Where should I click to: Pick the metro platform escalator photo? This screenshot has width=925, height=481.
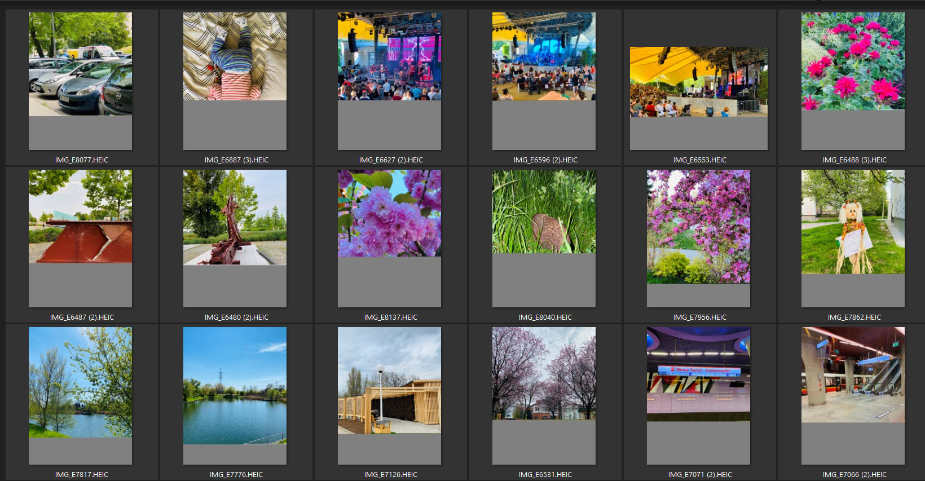(x=853, y=375)
